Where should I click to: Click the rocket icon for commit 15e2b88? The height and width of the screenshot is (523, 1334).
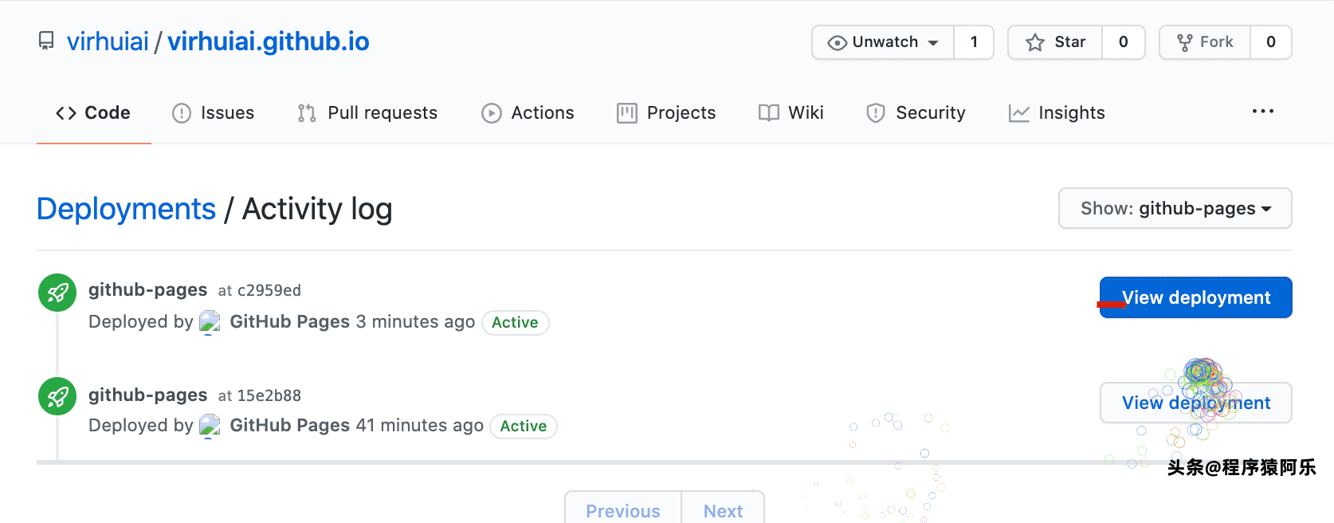click(x=57, y=396)
